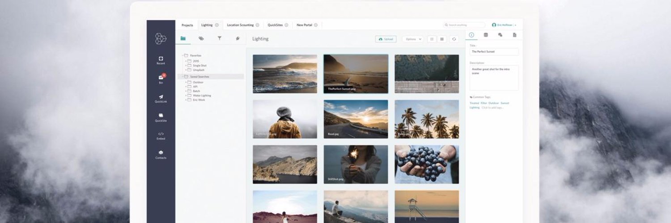The width and height of the screenshot is (671, 223).
Task: Click the Title field 'The Perfect Sunset'
Action: click(x=494, y=52)
